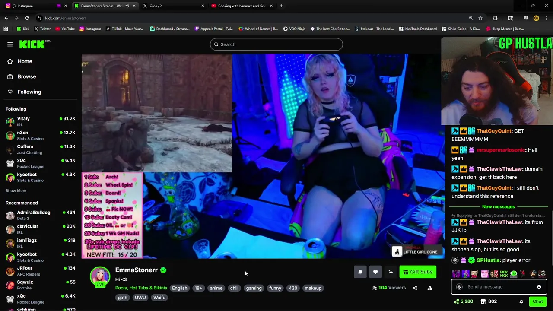Click the Kick logo
This screenshot has width=553, height=311.
click(x=35, y=44)
